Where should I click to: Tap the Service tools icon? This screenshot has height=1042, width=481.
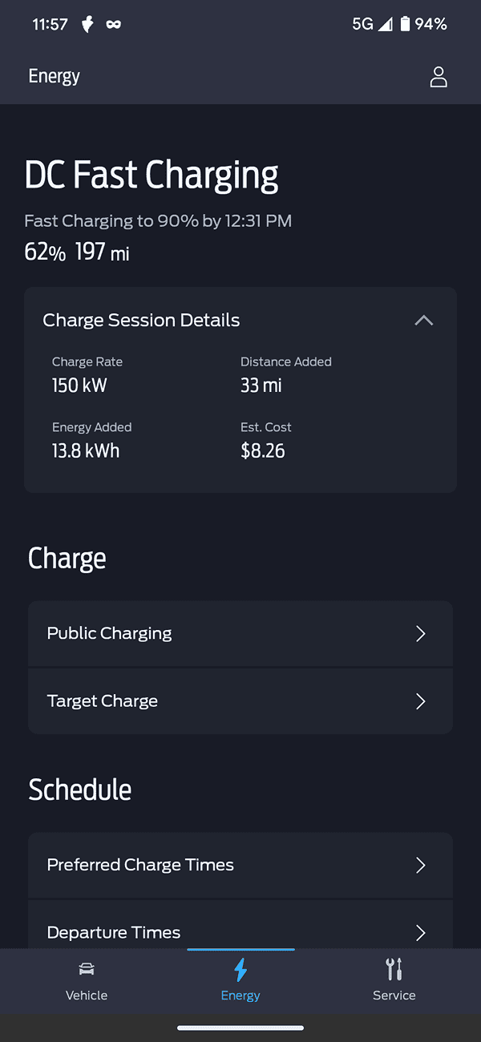coord(394,969)
